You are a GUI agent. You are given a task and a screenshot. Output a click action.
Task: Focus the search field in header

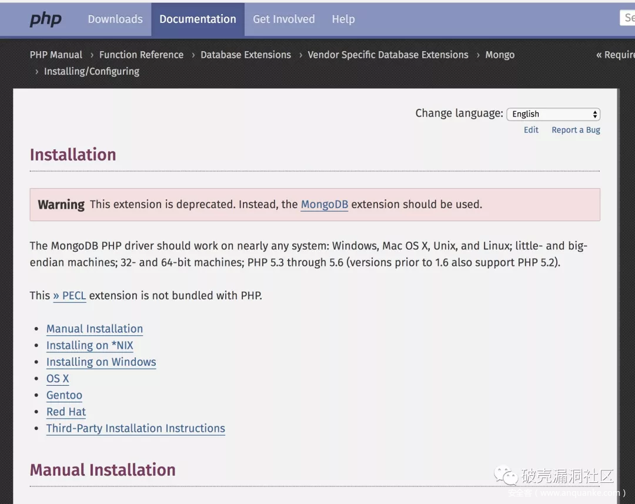(627, 18)
